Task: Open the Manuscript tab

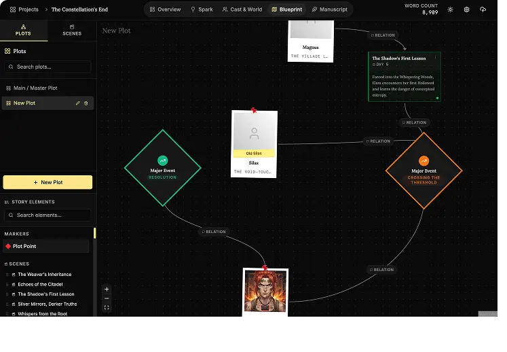Action: (x=330, y=10)
